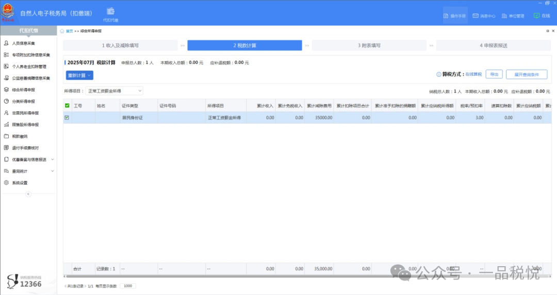557x295 pixels.
Task: Click the 在线算税 link
Action: (x=473, y=75)
